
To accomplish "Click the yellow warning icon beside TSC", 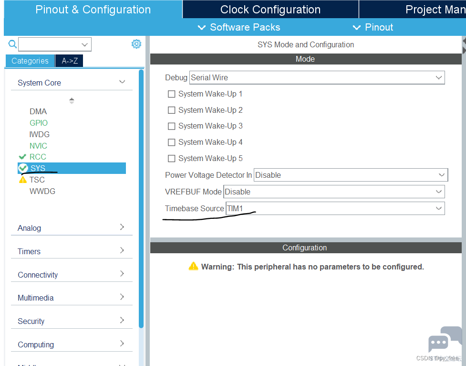I will tap(22, 180).
